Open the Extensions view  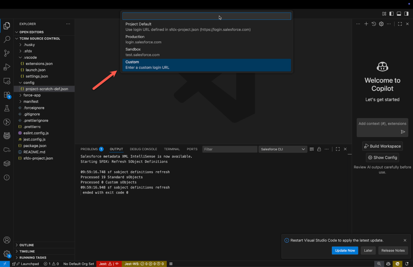[7, 95]
